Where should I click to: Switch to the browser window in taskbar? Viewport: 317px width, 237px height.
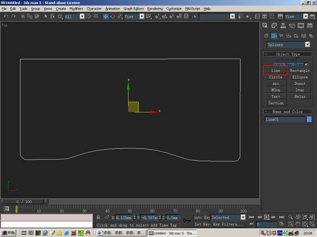(x=121, y=233)
